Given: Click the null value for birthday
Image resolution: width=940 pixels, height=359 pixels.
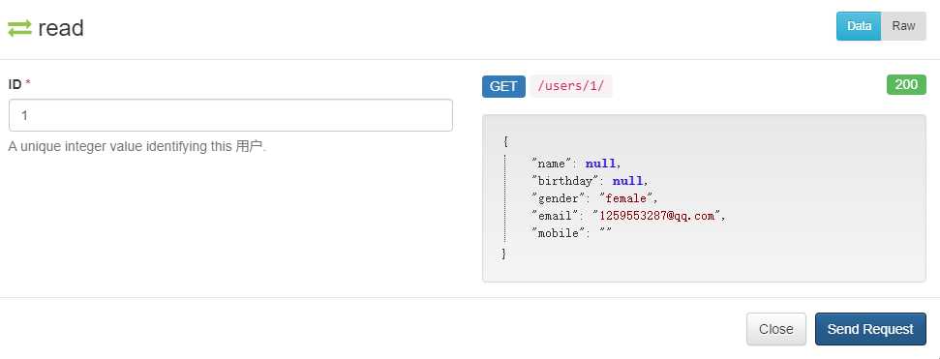Looking at the screenshot, I should (x=627, y=181).
